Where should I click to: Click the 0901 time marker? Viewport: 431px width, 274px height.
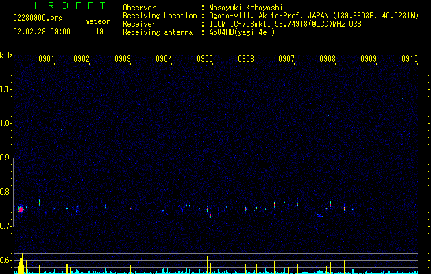(46, 59)
